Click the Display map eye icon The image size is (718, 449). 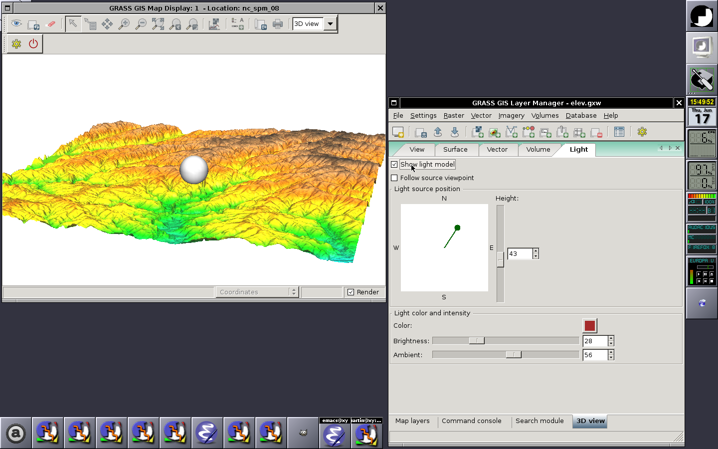(16, 23)
